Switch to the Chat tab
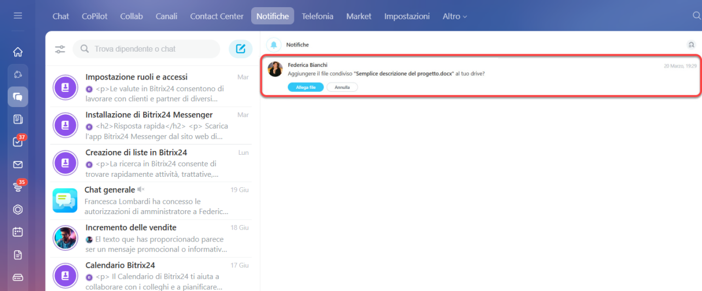Screen dimensions: 702x291 point(61,16)
